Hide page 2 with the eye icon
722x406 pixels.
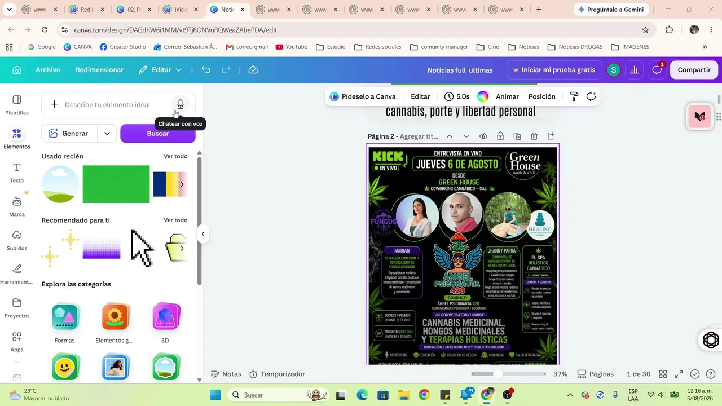[x=483, y=136]
